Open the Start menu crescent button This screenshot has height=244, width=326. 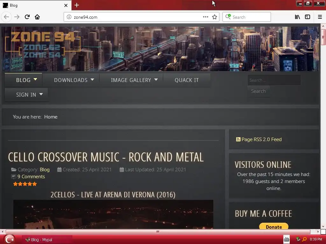click(9, 240)
